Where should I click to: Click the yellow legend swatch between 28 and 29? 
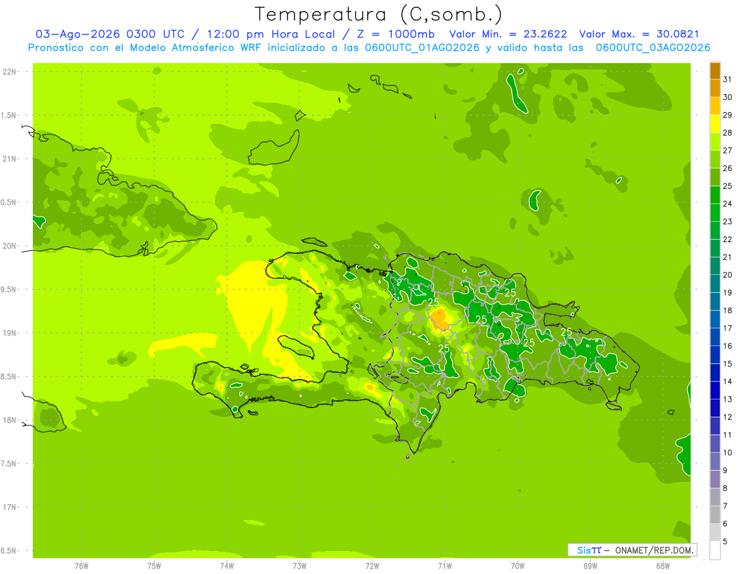click(x=715, y=124)
